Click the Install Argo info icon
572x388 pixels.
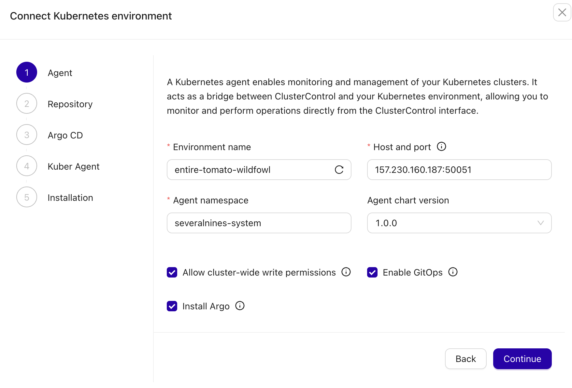tap(240, 305)
